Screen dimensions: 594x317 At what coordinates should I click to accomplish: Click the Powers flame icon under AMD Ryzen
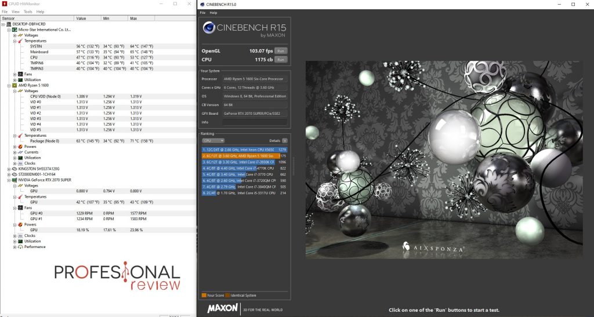point(20,147)
